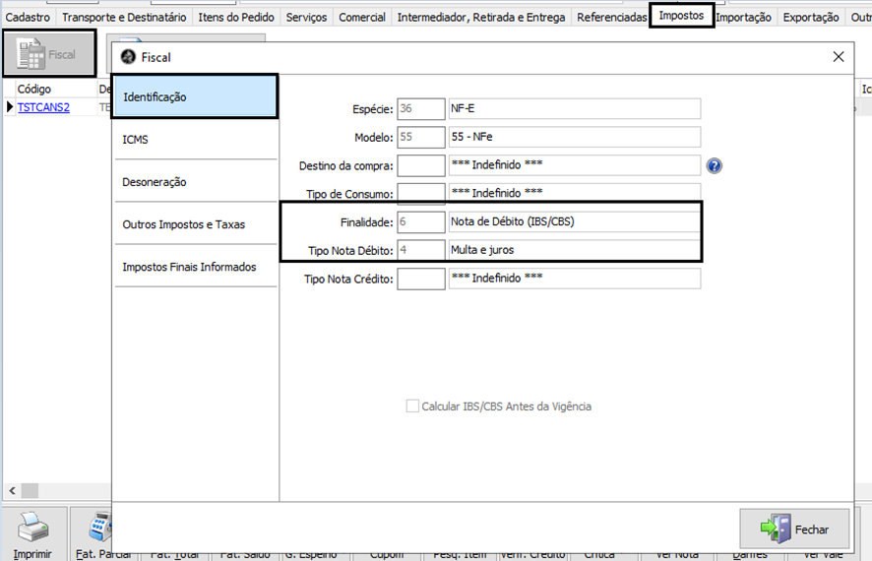Image resolution: width=872 pixels, height=561 pixels.
Task: Click the Tipo Nota Débito code field showing 4
Action: (421, 250)
